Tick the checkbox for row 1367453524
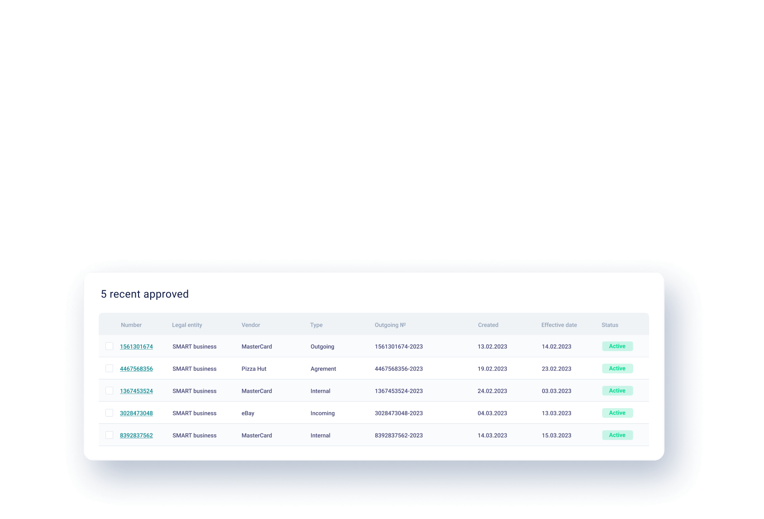 [x=109, y=390]
